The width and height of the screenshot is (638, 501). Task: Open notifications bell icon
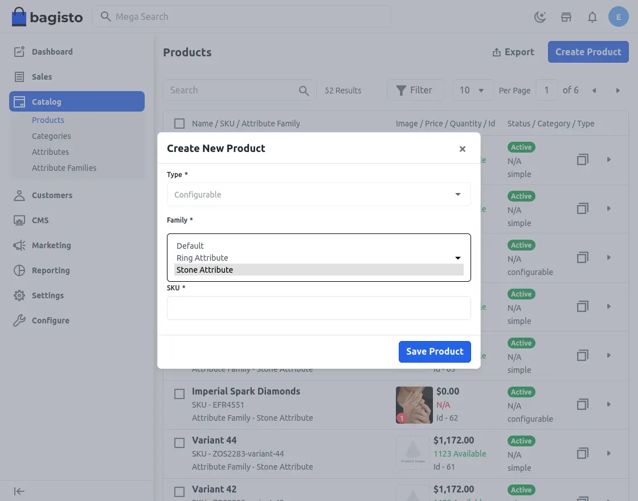(592, 17)
